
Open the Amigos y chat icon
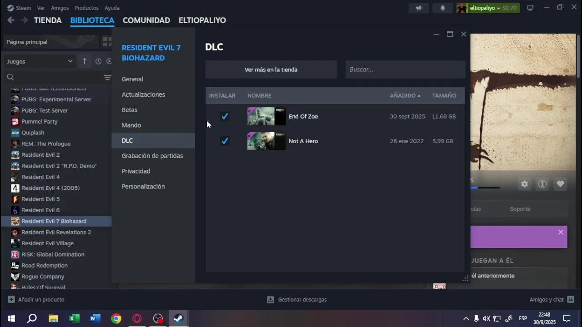(571, 300)
